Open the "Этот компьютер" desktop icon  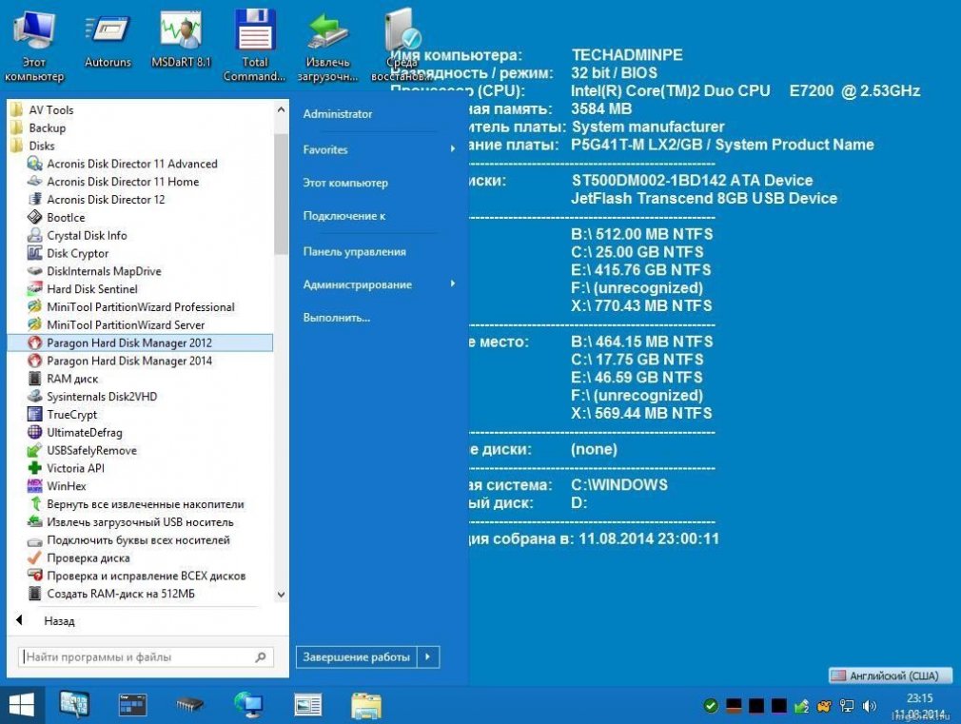pyautogui.click(x=34, y=46)
